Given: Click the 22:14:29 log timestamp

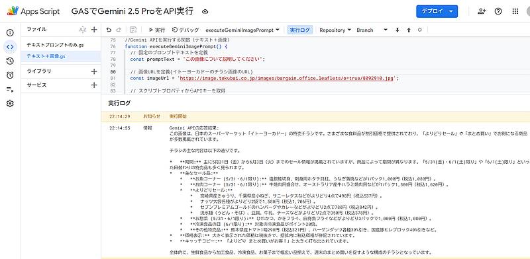Looking at the screenshot, I should point(120,116).
